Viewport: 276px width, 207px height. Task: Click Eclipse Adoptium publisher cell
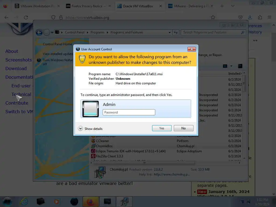click(189, 151)
